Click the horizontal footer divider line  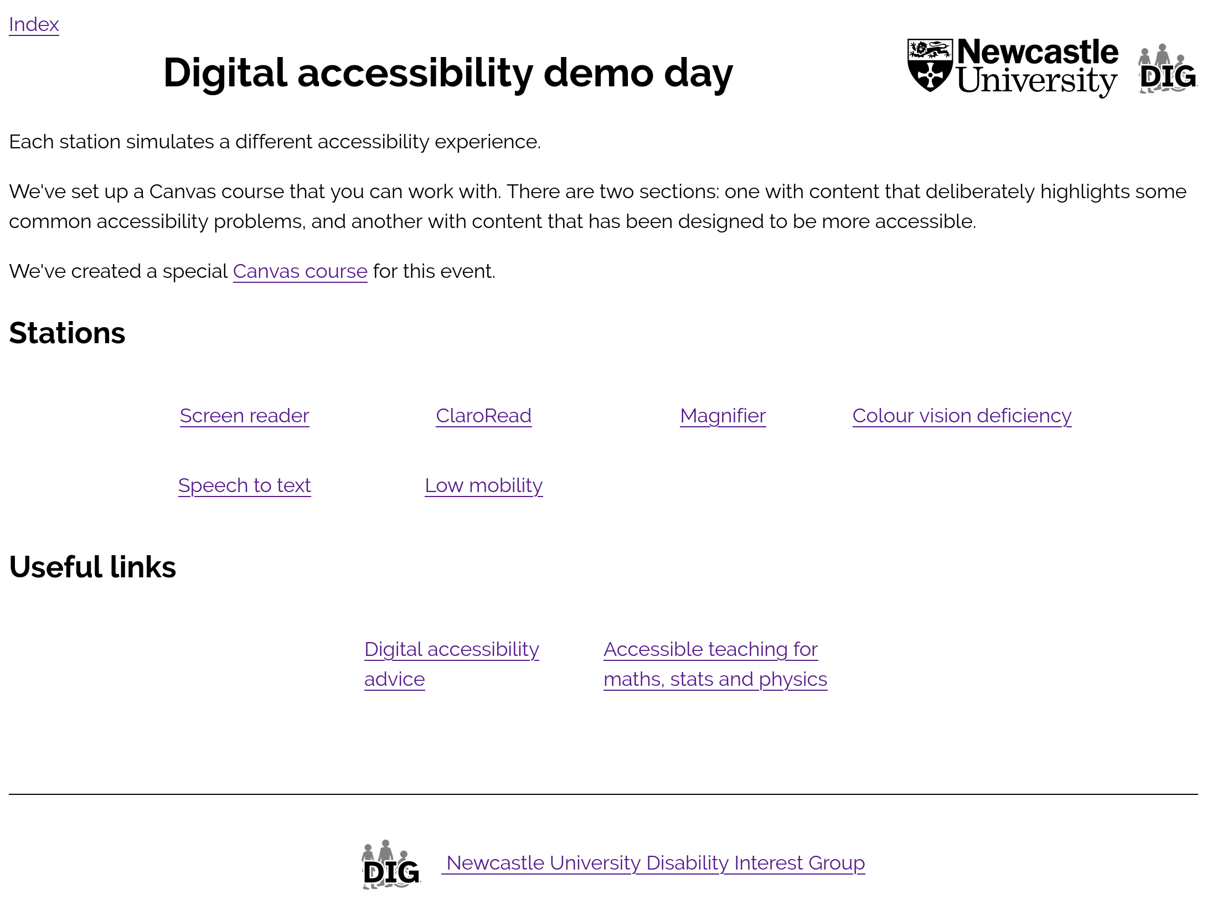(x=603, y=794)
